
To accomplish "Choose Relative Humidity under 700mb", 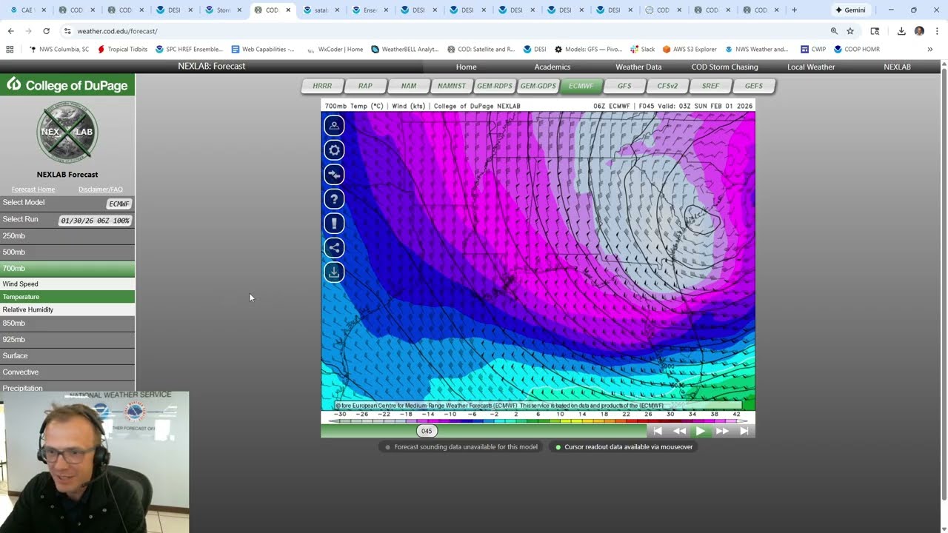I will click(67, 309).
